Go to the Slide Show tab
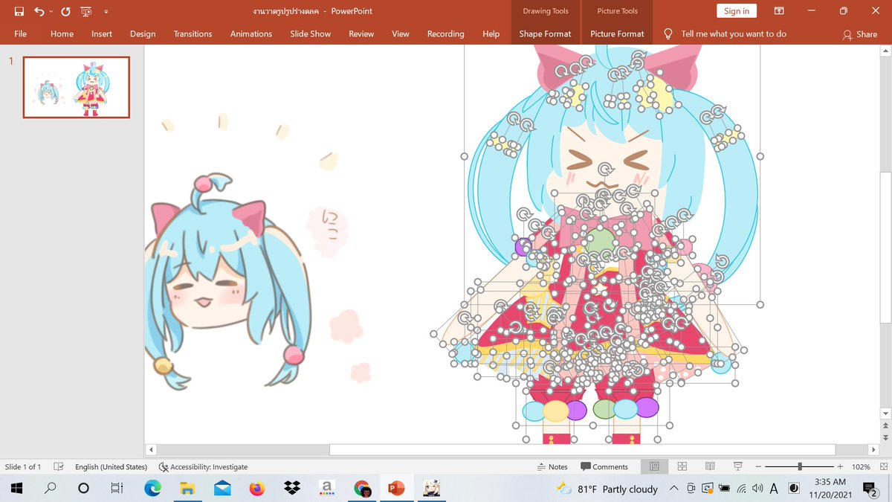The width and height of the screenshot is (892, 502). click(310, 33)
